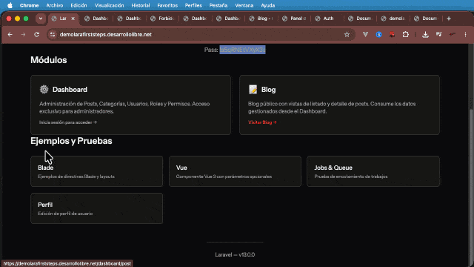Screen dimensions: 474x267
Task: Click the blue circular extension icon
Action: [378, 35]
